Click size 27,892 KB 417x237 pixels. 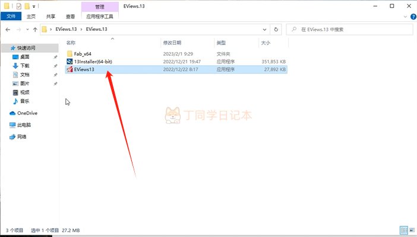(275, 69)
